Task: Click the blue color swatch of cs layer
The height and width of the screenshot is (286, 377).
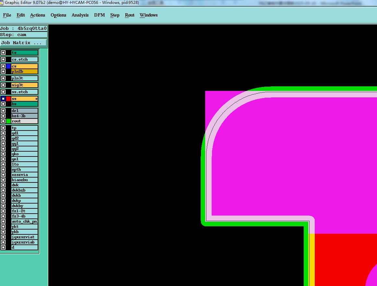Action: click(8, 66)
